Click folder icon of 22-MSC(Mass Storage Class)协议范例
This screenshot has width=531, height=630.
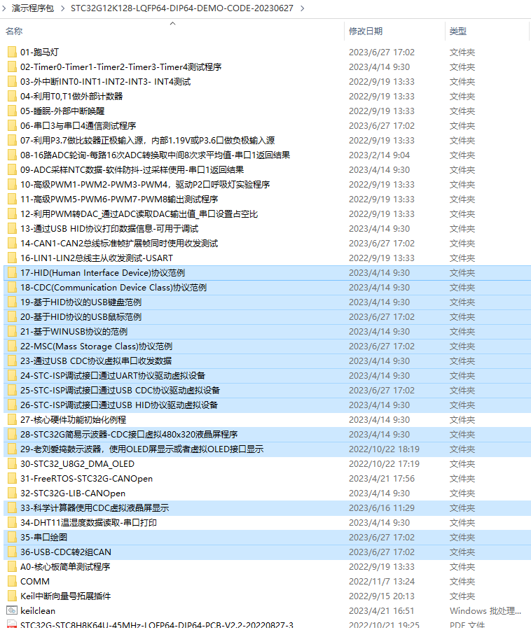coord(12,346)
